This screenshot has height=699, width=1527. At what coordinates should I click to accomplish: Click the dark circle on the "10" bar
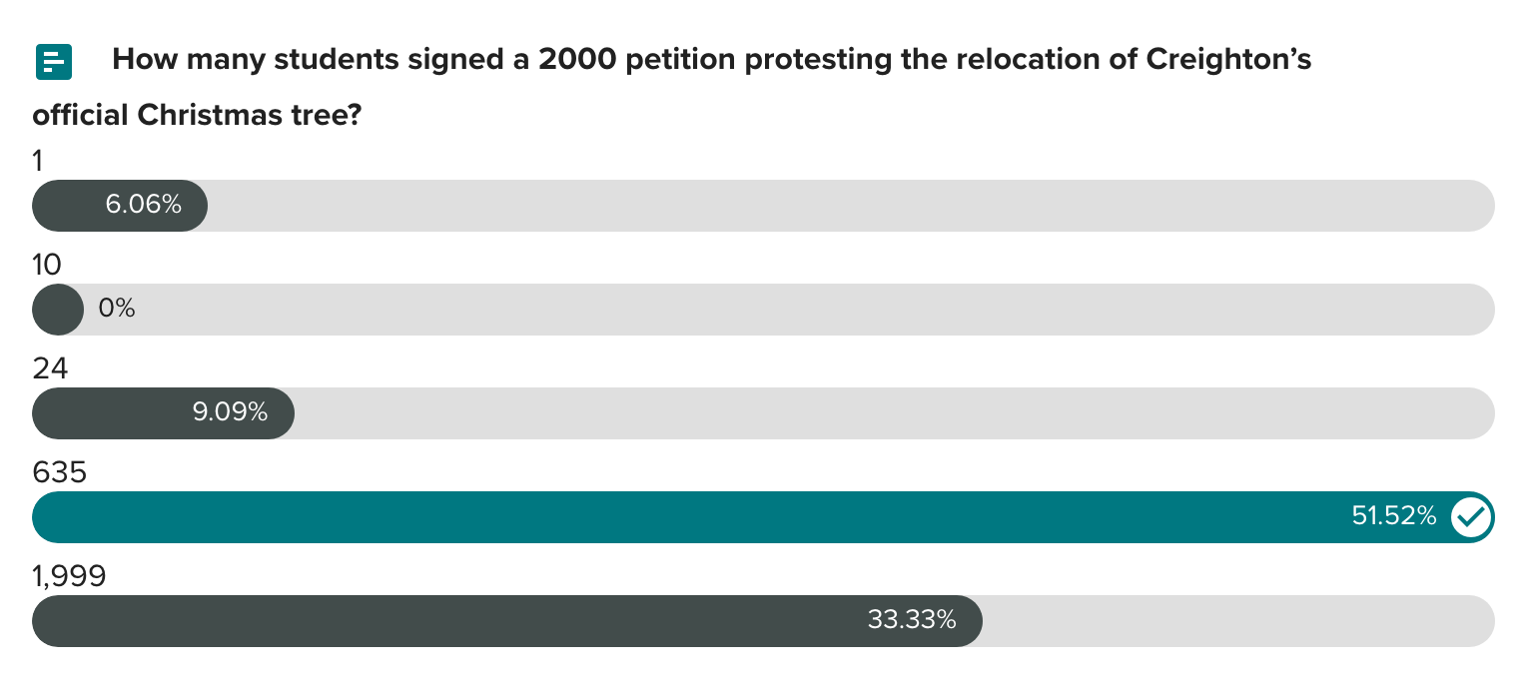tap(58, 310)
